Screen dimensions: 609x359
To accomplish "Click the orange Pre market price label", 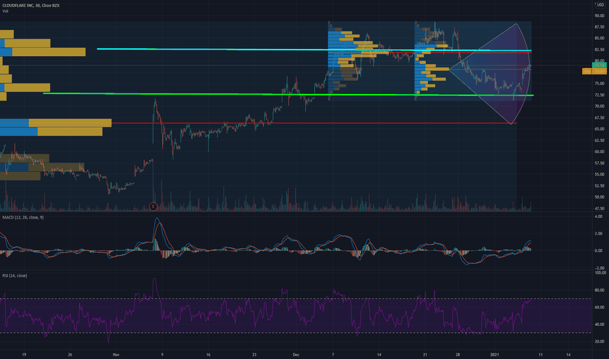I will coord(594,71).
